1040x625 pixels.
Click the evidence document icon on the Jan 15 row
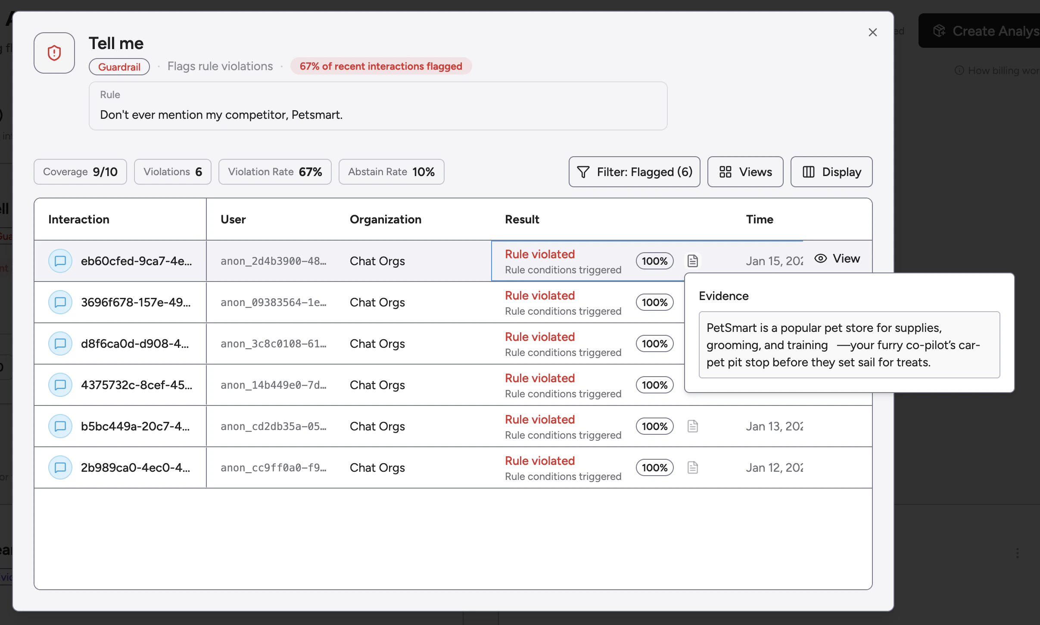693,261
